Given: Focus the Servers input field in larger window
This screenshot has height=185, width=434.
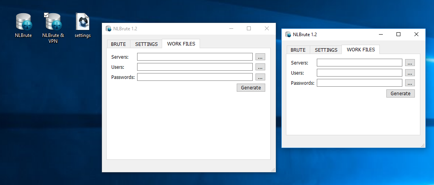Looking at the screenshot, I should [195, 57].
